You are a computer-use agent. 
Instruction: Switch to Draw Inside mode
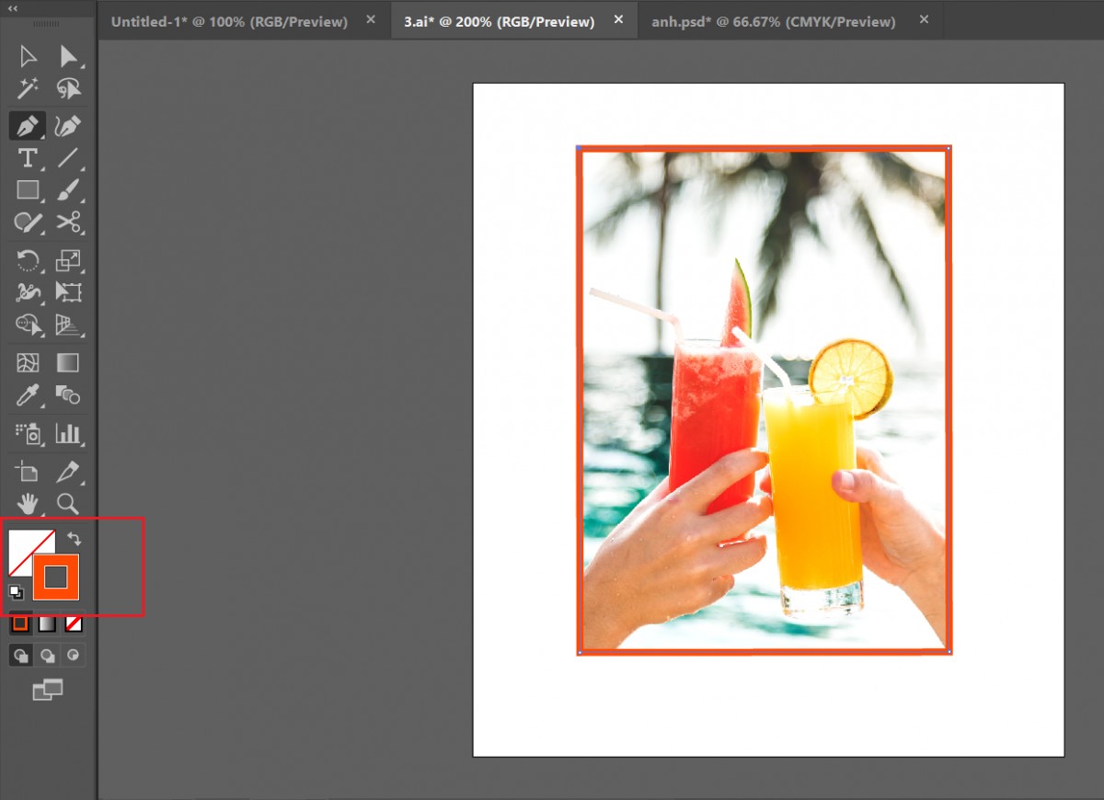[x=74, y=655]
